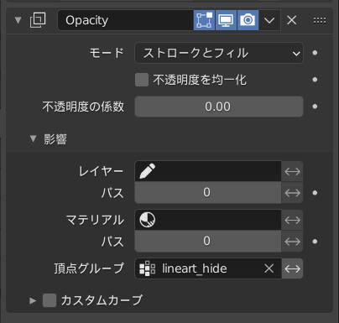Click the pencil icon in レイヤー field
This screenshot has width=339, height=323.
pyautogui.click(x=147, y=171)
